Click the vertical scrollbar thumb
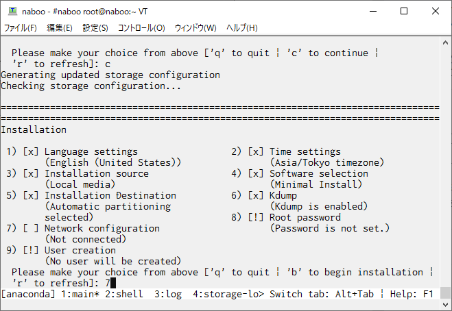Image resolution: width=452 pixels, height=311 pixels. 445,293
